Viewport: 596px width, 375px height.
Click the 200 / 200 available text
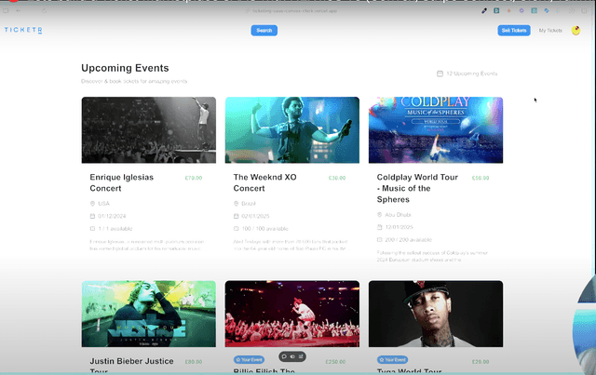(x=409, y=240)
